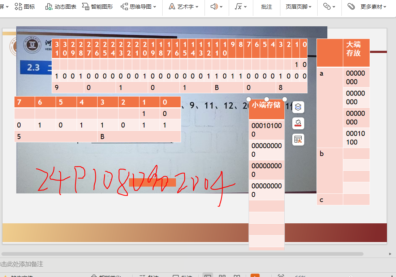Click header '4' in the 8-bit table
This screenshot has height=277, width=396.
[x=87, y=102]
